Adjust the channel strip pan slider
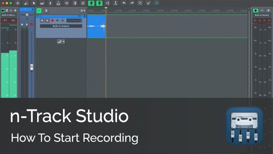The width and height of the screenshot is (273, 154). coord(27,15)
